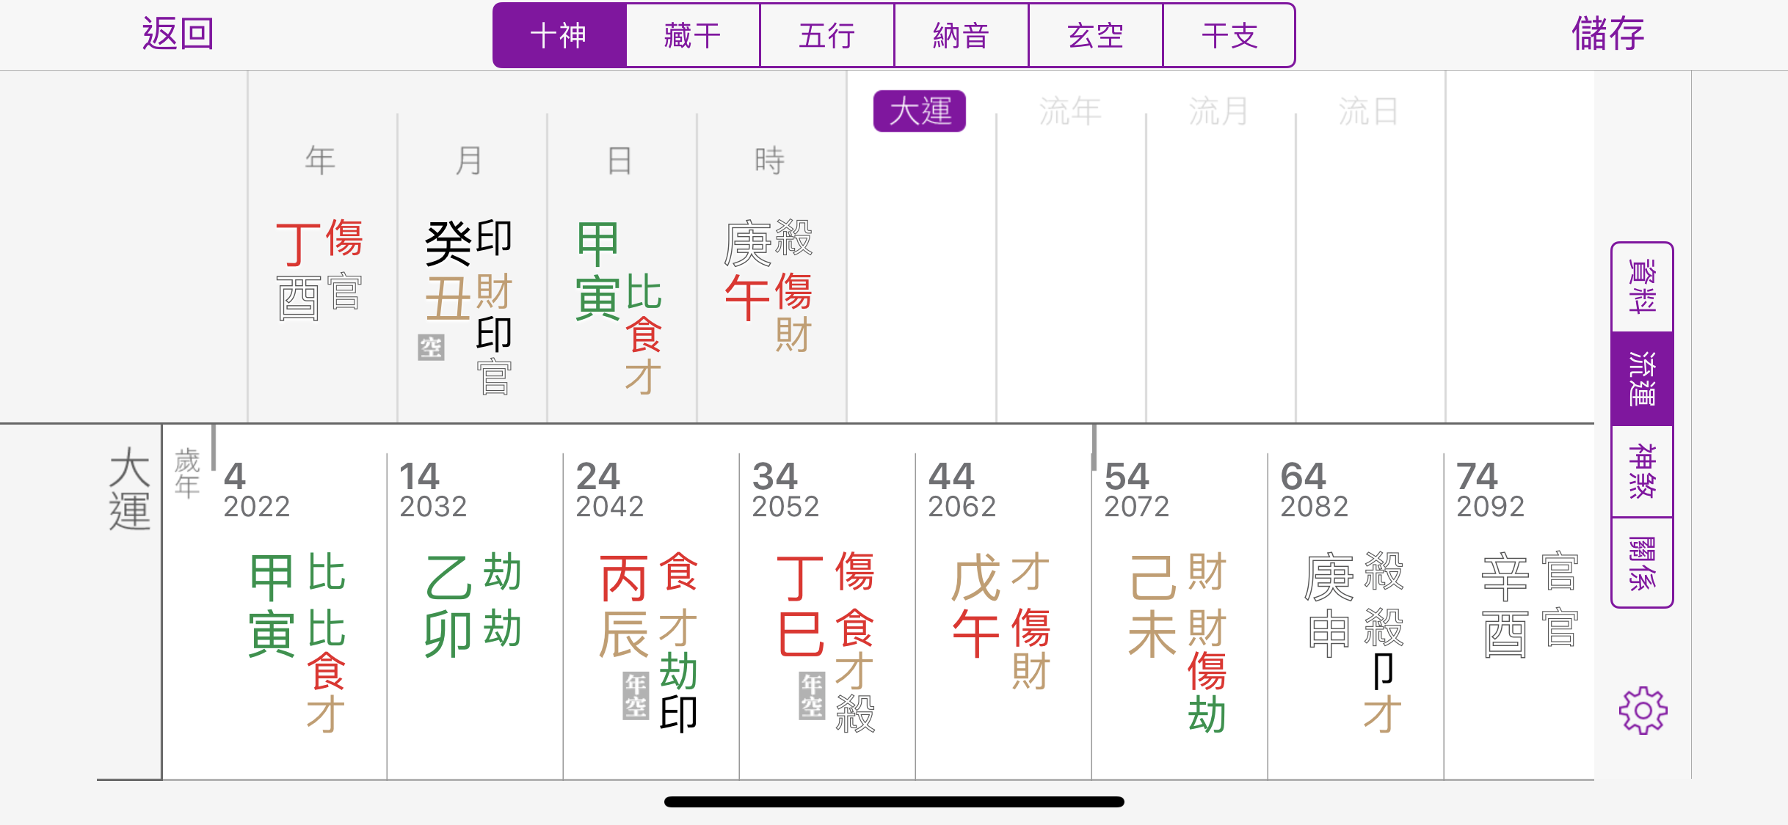Open the 流運 side tab

pos(1642,378)
